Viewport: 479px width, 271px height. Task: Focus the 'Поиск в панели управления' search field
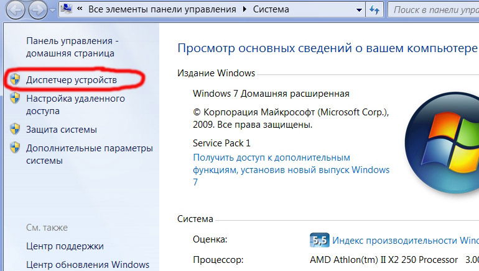(434, 10)
